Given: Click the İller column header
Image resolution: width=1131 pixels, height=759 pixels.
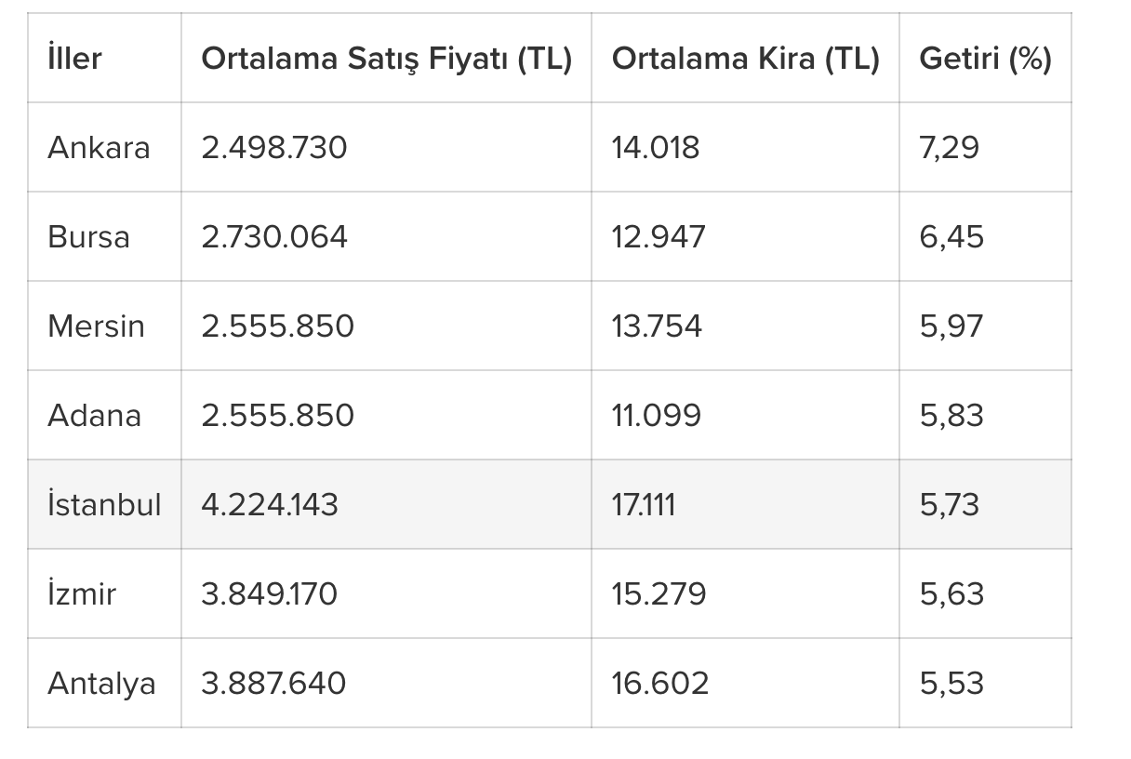Looking at the screenshot, I should click(74, 59).
